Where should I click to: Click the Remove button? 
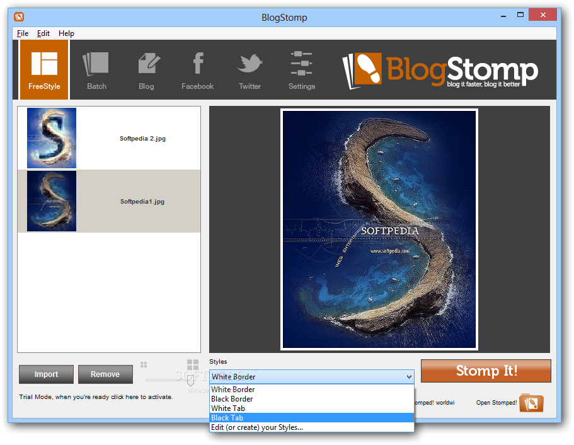pos(105,374)
